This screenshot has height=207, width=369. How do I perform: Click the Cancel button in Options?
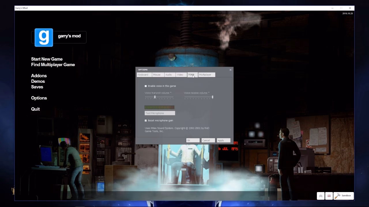pos(208,140)
